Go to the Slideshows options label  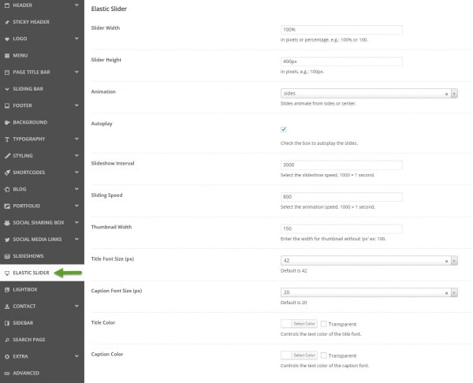pyautogui.click(x=28, y=256)
